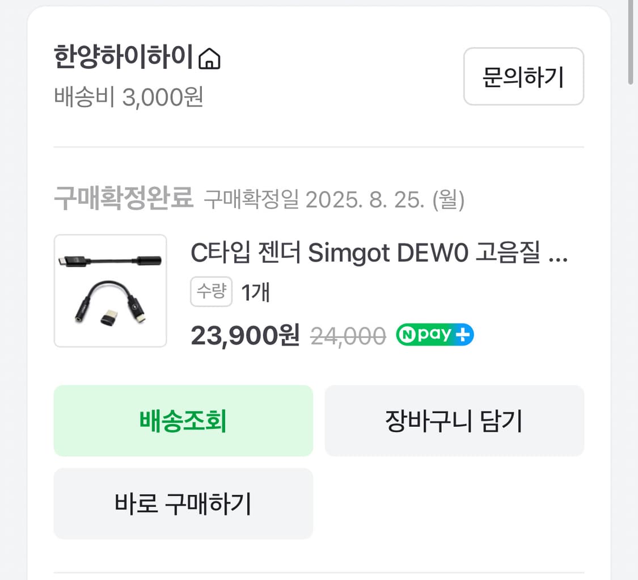The height and width of the screenshot is (580, 638).
Task: Tap the 수량 quantity badge
Action: (x=211, y=292)
